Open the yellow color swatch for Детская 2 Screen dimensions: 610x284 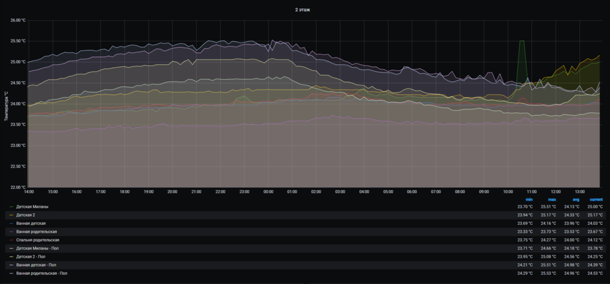(x=10, y=215)
